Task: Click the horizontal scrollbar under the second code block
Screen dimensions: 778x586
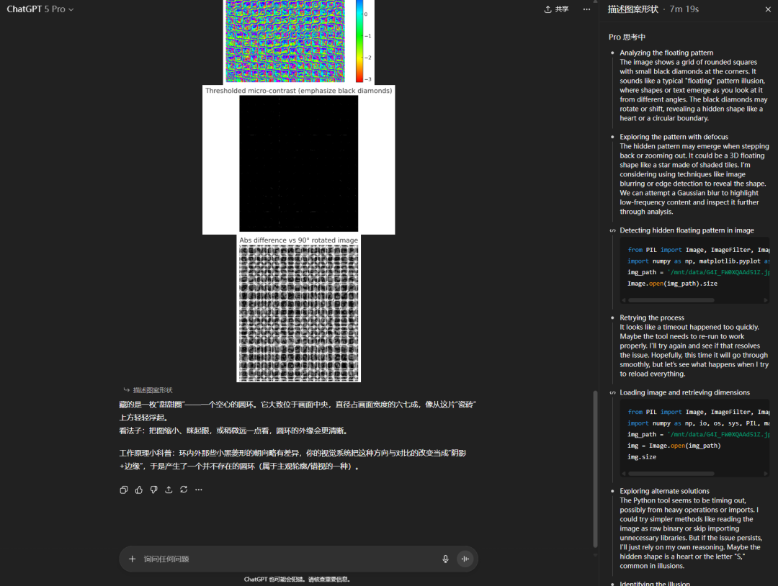Action: click(x=670, y=473)
